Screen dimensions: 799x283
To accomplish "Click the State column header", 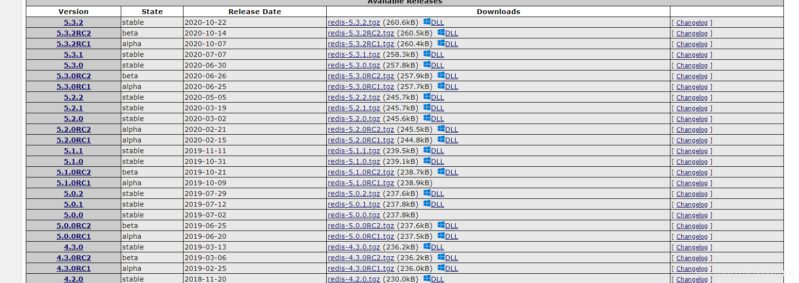I will pyautogui.click(x=152, y=12).
